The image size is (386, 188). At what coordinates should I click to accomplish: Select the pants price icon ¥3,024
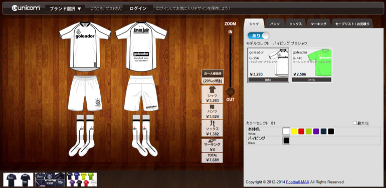[212, 111]
